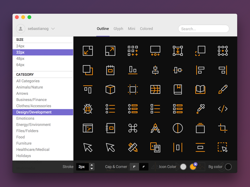
Task: Select the command key symbol icon
Action: click(133, 128)
